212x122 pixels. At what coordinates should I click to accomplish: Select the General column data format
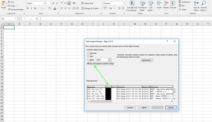click(x=88, y=53)
